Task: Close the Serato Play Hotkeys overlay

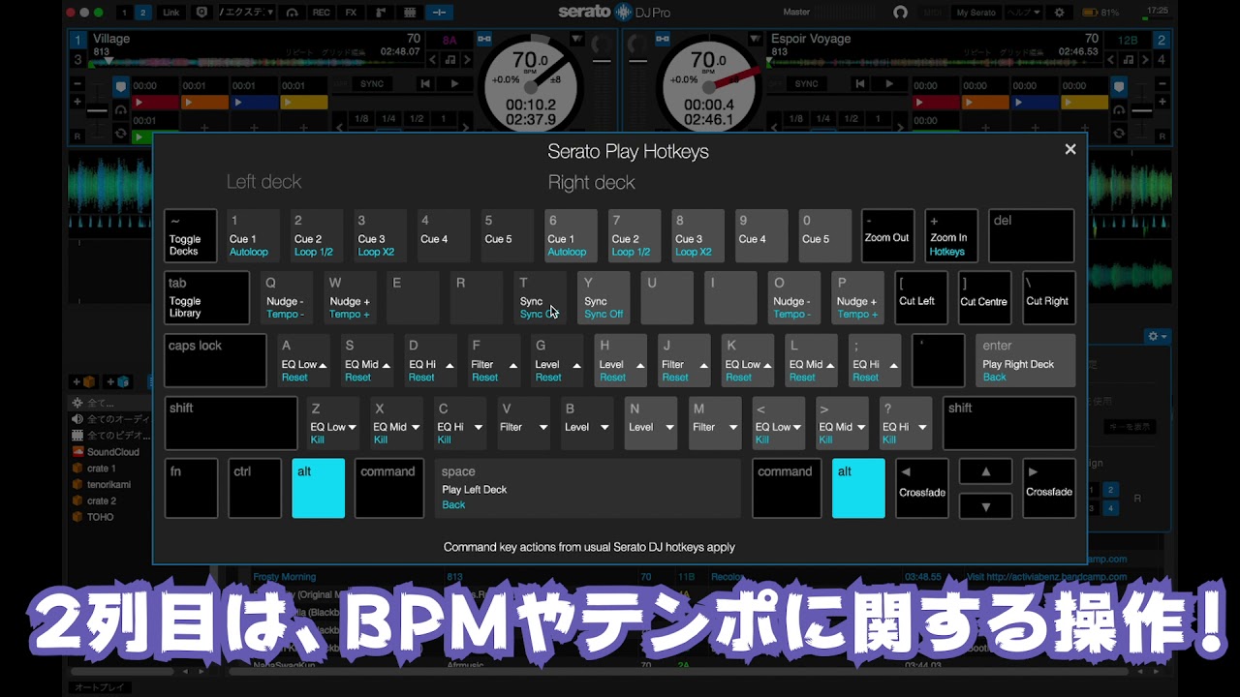Action: click(x=1070, y=149)
